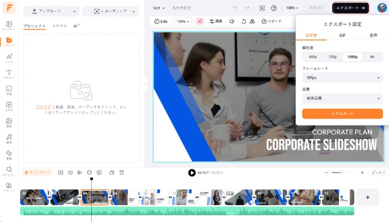Click the freeze frame icon beside scissors
Image resolution: width=389 pixels, height=222 pixels.
tap(89, 173)
